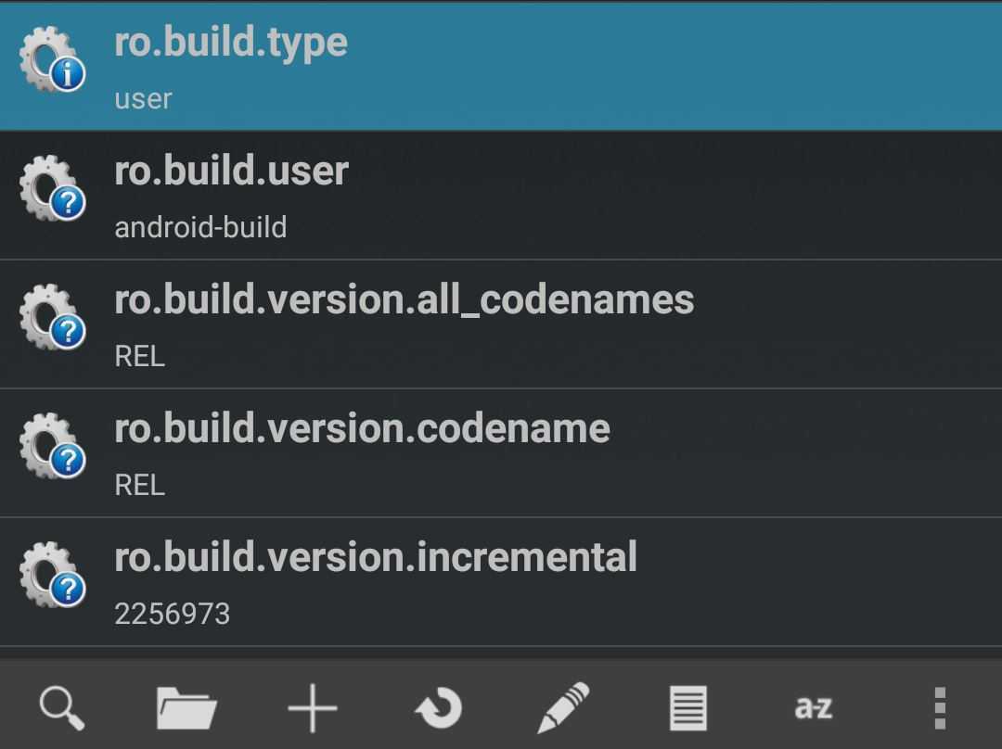
Task: Click the 2256973 incremental value
Action: (x=172, y=614)
